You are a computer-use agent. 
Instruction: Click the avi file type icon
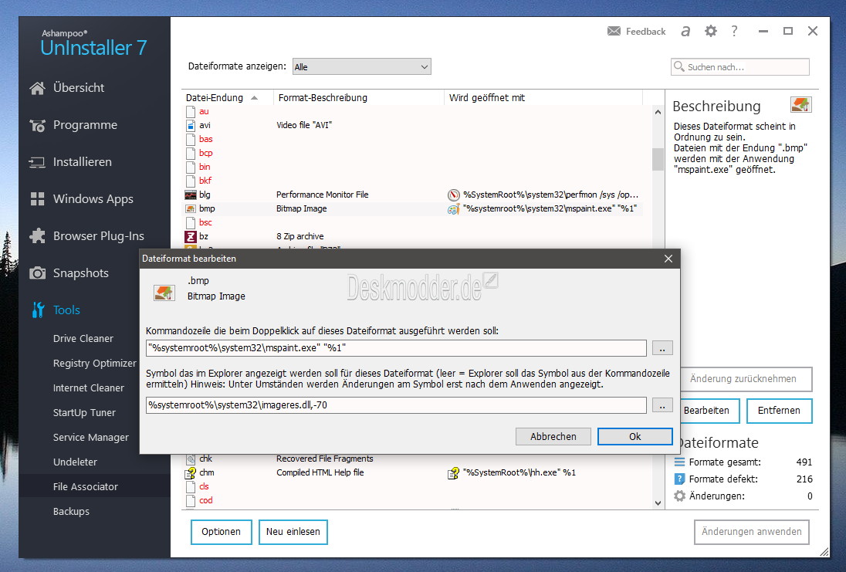191,125
